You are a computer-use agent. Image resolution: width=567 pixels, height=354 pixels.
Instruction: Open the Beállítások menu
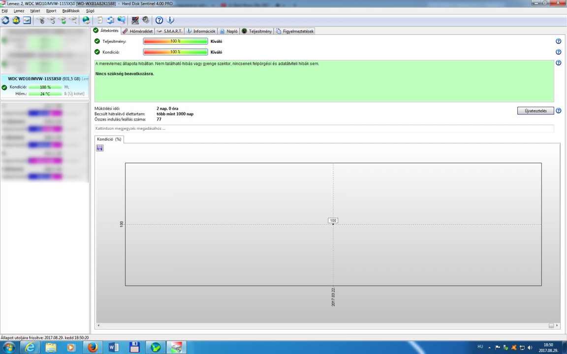(x=71, y=11)
